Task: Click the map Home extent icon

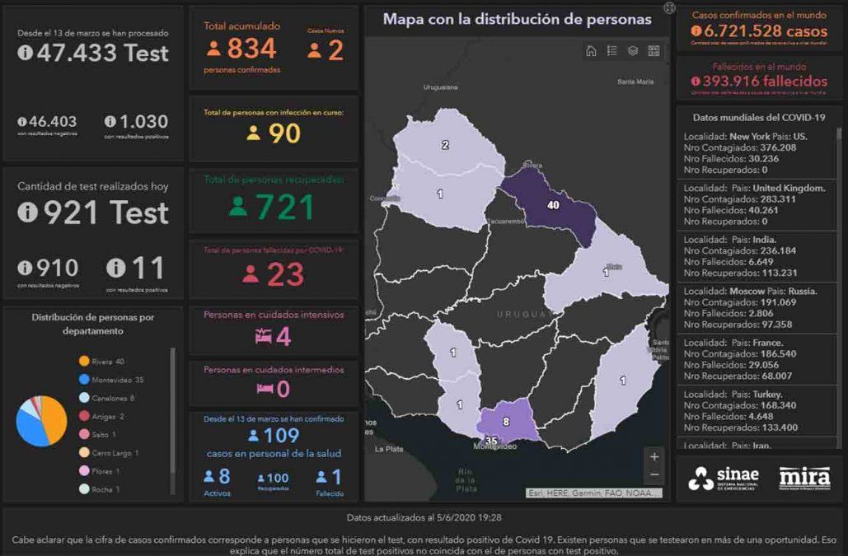Action: coord(591,51)
